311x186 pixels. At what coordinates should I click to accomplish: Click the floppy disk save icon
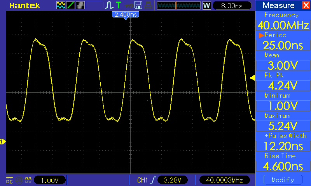click(x=138, y=5)
